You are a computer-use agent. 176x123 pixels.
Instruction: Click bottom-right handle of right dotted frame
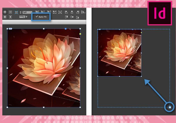[170, 107]
